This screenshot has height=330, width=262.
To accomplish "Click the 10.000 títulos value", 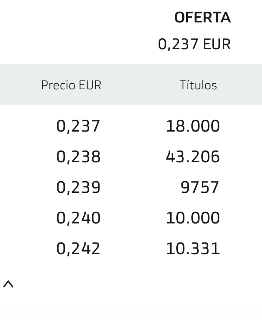I will pyautogui.click(x=193, y=218).
